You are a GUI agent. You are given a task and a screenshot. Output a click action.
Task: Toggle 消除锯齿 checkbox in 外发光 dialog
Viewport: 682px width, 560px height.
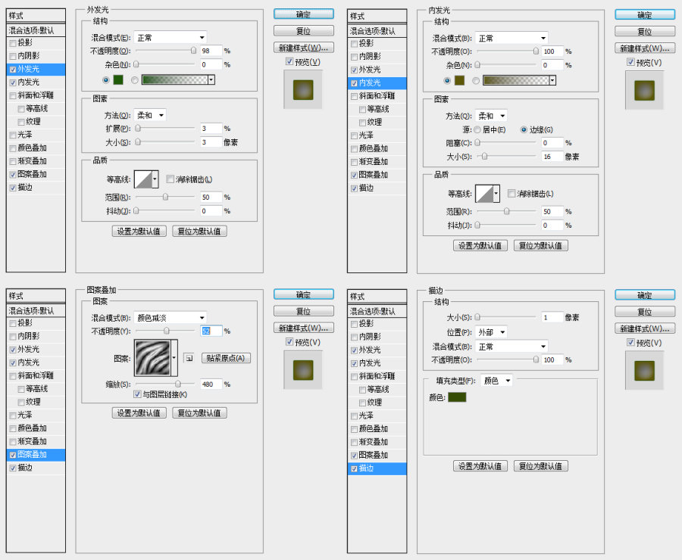[x=170, y=179]
